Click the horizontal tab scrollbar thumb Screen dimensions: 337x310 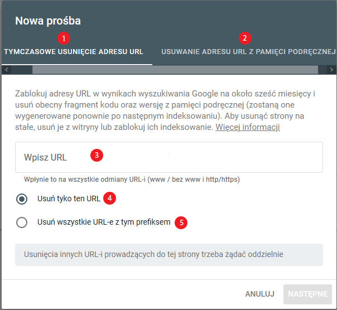click(x=175, y=70)
